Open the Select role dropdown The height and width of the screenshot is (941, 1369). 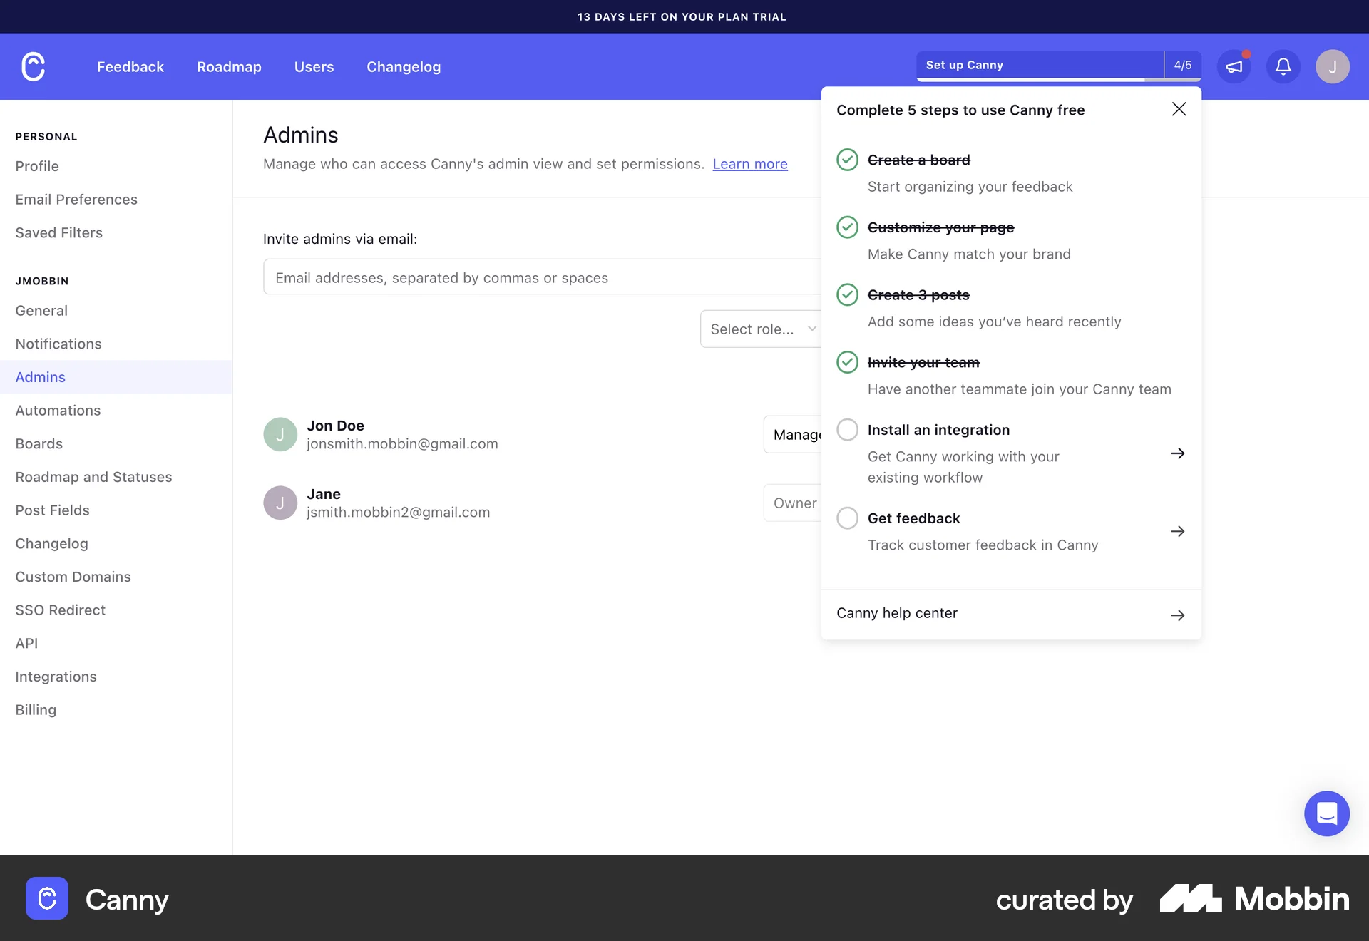[762, 329]
